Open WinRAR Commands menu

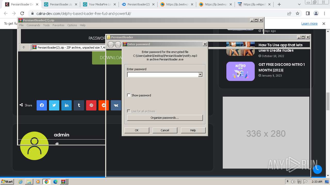pos(33,25)
